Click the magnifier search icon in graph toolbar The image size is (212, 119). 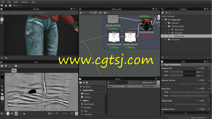pyautogui.click(x=92, y=13)
